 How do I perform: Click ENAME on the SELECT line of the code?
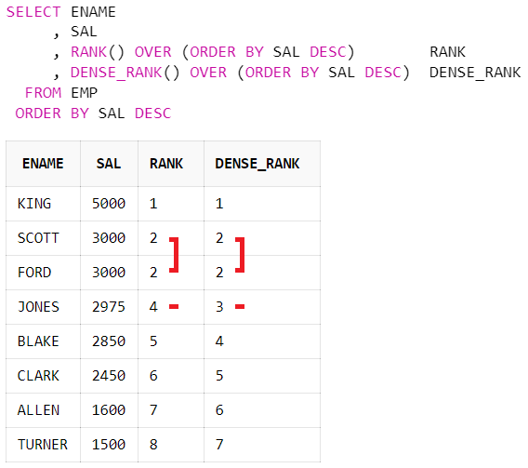point(93,12)
